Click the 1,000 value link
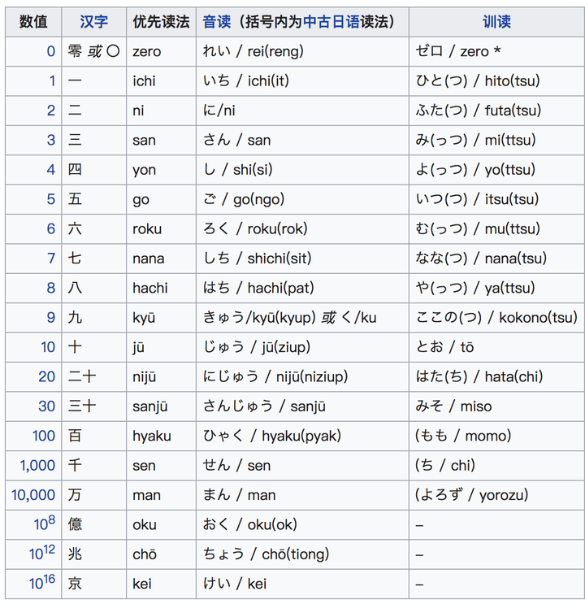The width and height of the screenshot is (585, 604). [x=37, y=465]
